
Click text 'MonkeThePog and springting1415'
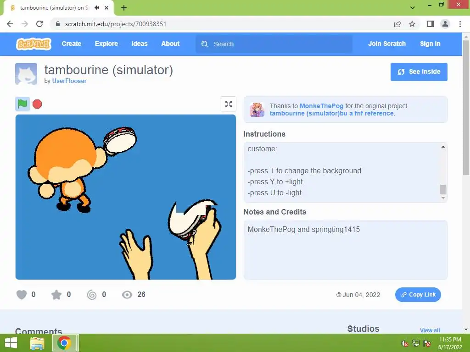point(304,229)
